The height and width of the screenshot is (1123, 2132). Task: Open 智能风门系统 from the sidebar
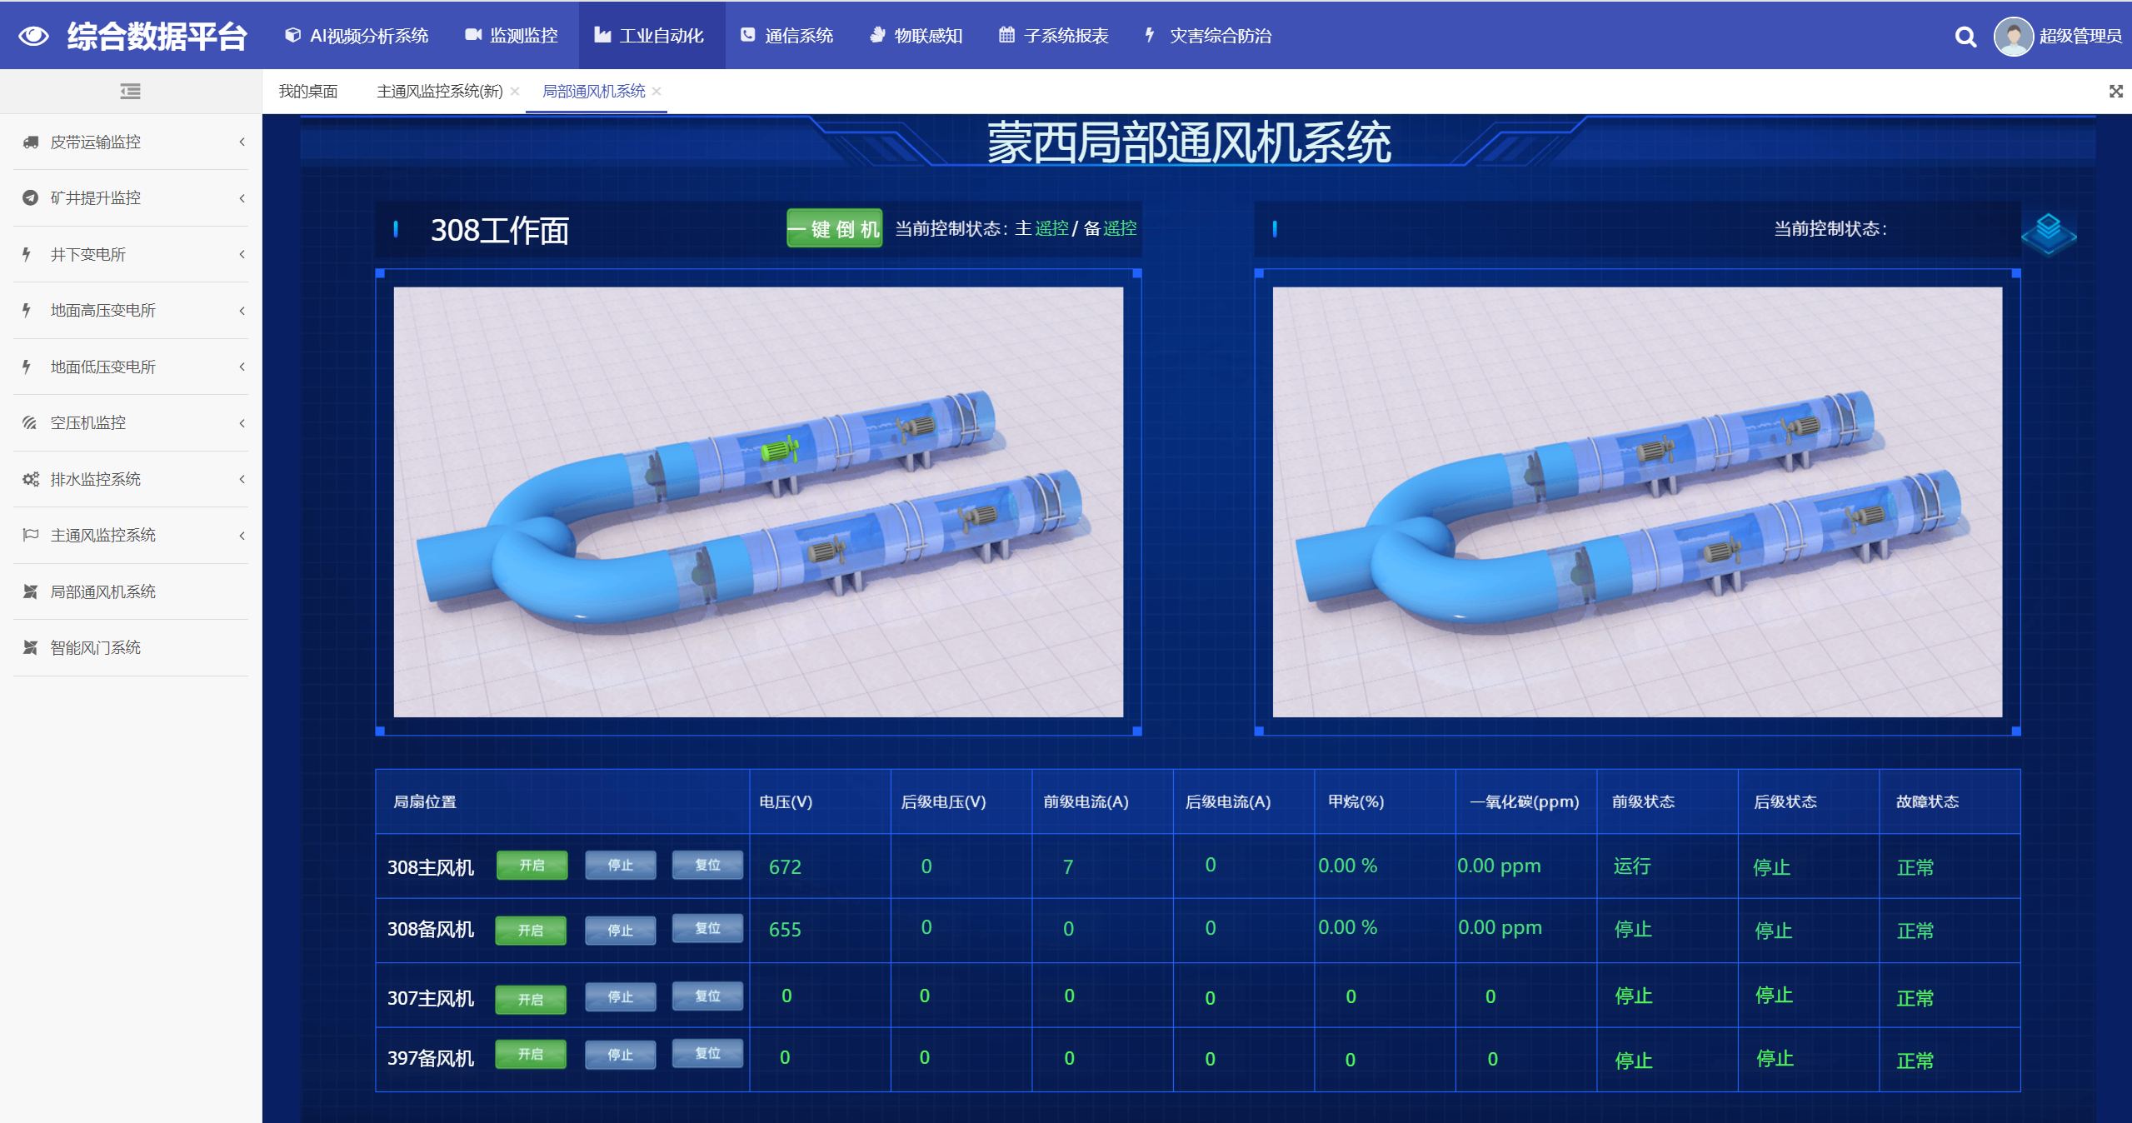96,647
